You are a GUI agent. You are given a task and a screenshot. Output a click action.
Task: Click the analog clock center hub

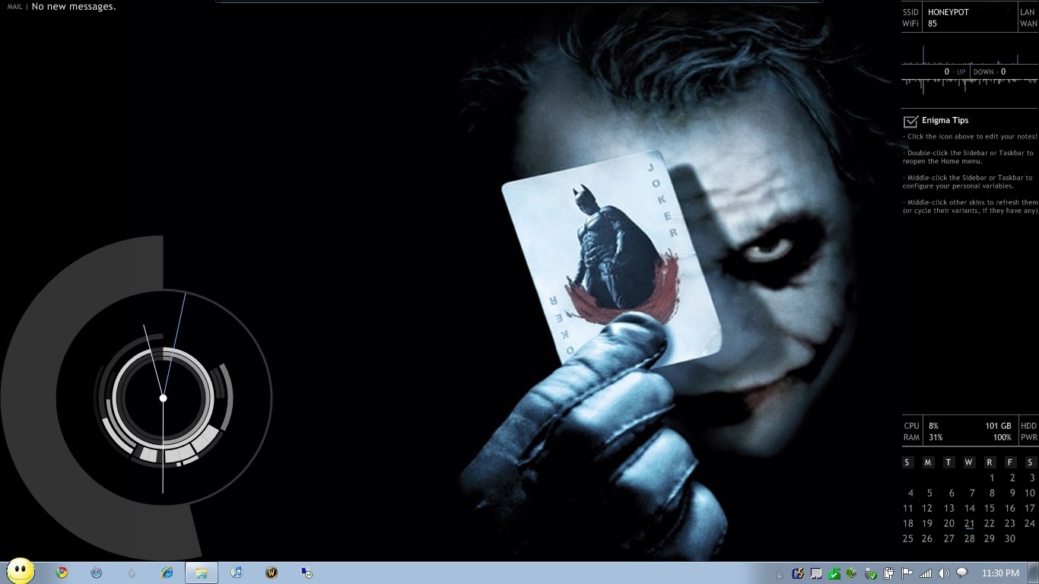163,398
